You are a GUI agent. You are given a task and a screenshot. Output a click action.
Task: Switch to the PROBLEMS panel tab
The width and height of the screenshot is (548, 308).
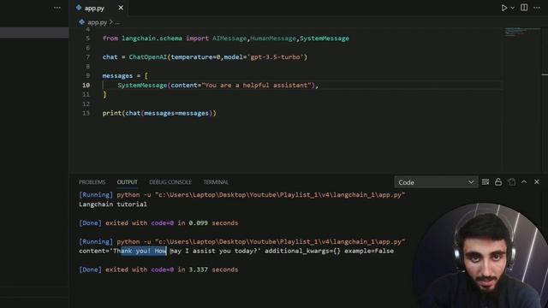92,182
